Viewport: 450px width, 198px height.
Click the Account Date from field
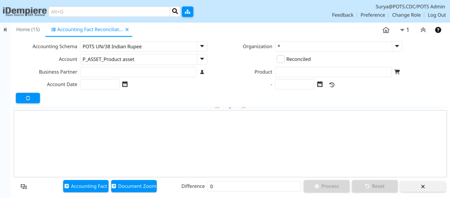[x=100, y=84]
